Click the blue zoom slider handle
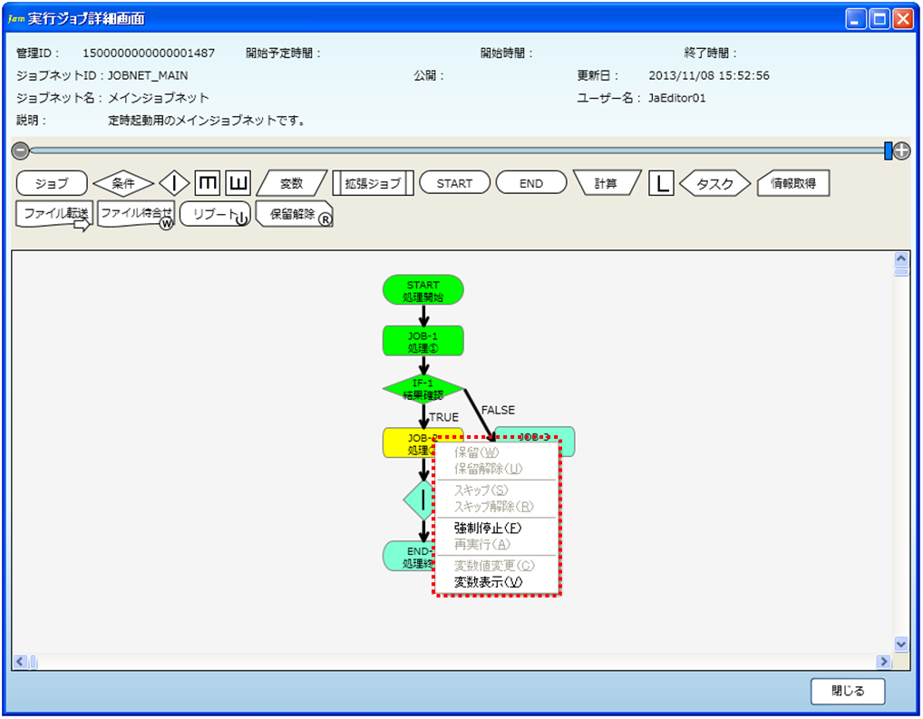The width and height of the screenshot is (923, 719). [889, 151]
